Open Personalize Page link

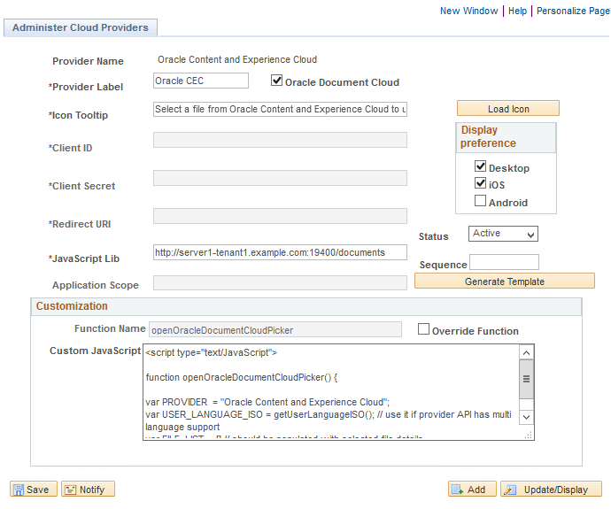pyautogui.click(x=573, y=11)
